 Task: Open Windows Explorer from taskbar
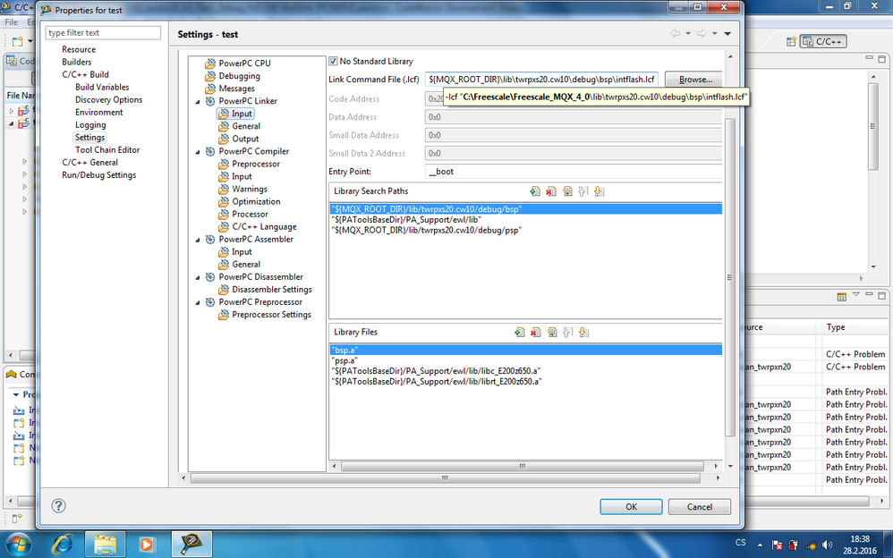(x=105, y=545)
